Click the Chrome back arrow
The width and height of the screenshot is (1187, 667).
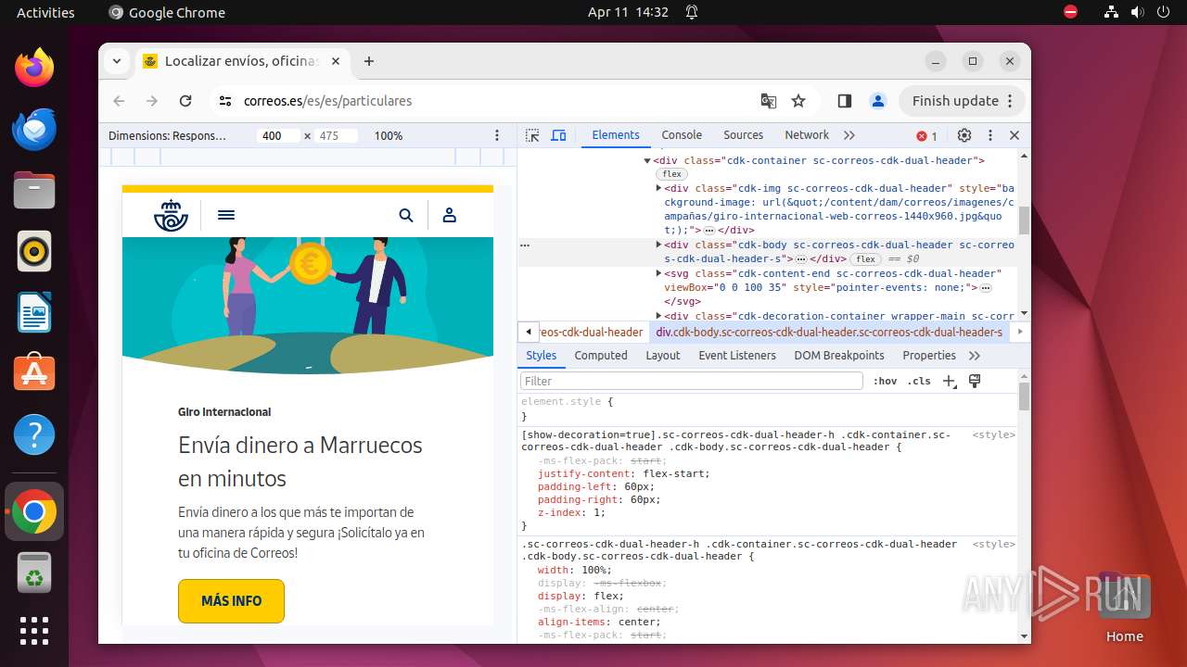pos(119,101)
